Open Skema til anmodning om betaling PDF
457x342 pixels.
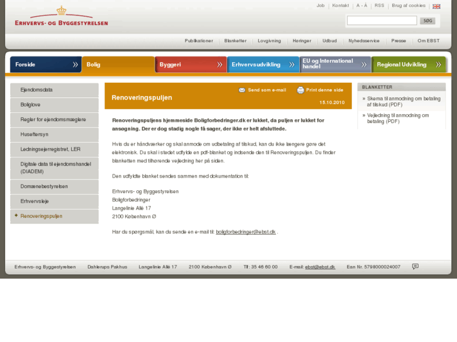pyautogui.click(x=404, y=102)
